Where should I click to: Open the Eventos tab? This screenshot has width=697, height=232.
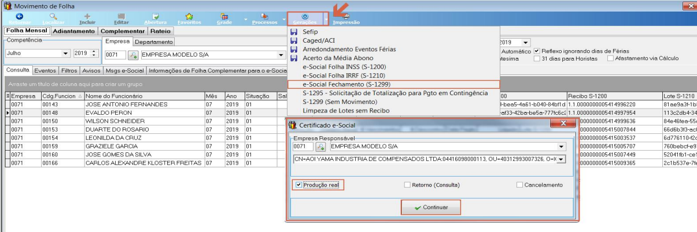[45, 71]
